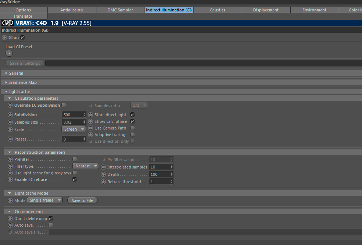Uncheck Store direct light
Image resolution: width=362 pixels, height=245 pixels.
point(132,114)
